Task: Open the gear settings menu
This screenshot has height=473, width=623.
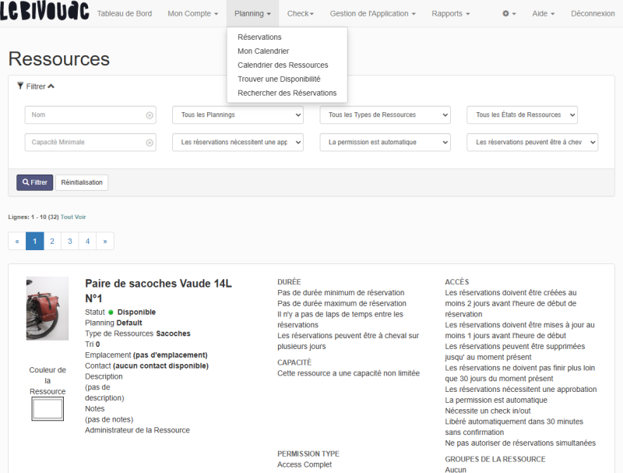Action: point(509,14)
